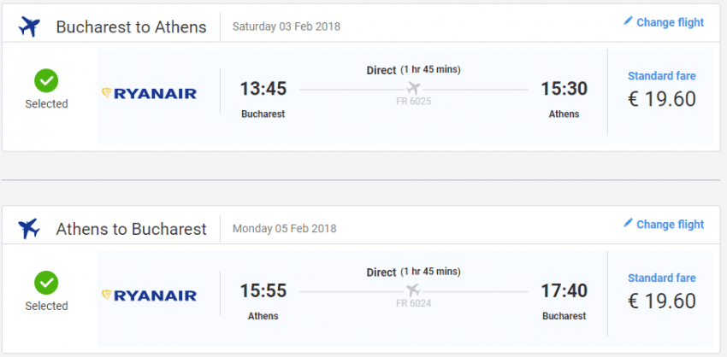Click the Ryanair logo on outbound flight
Viewport: 727px width, 357px height.
pyautogui.click(x=149, y=93)
